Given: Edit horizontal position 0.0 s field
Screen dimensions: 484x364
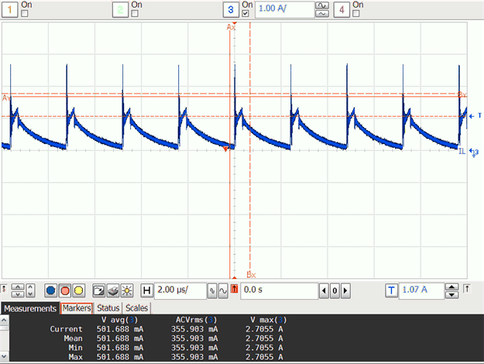Looking at the screenshot, I should (x=279, y=290).
